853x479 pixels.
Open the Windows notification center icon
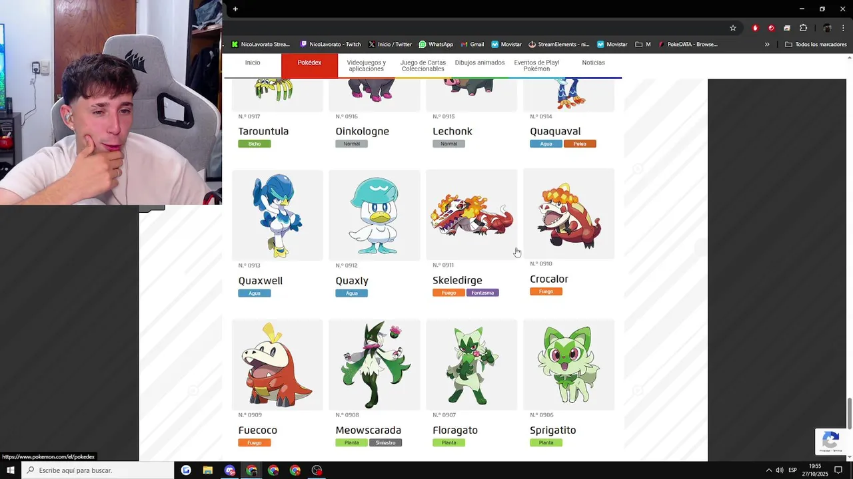tap(838, 470)
